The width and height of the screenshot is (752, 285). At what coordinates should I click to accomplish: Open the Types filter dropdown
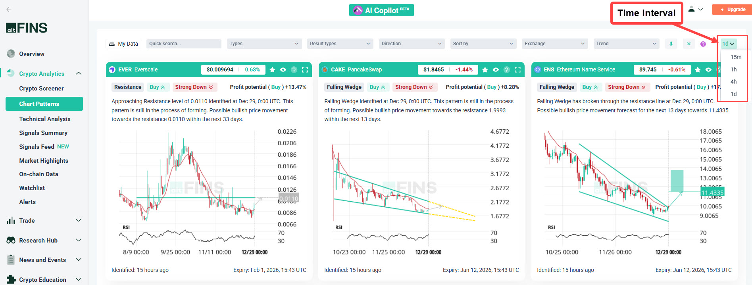coord(264,44)
